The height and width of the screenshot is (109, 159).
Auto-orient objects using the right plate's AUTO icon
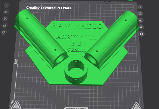(140, 20)
